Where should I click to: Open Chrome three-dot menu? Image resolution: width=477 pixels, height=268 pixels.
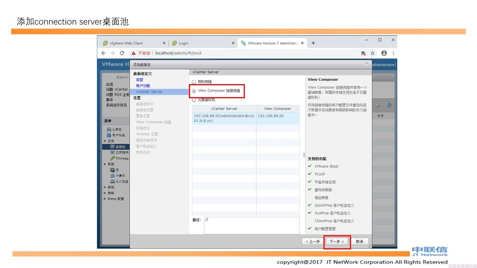393,53
